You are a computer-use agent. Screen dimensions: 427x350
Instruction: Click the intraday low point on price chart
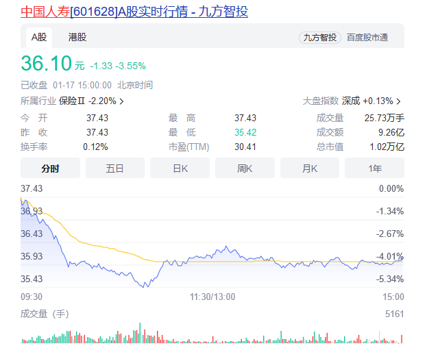pos(144,286)
